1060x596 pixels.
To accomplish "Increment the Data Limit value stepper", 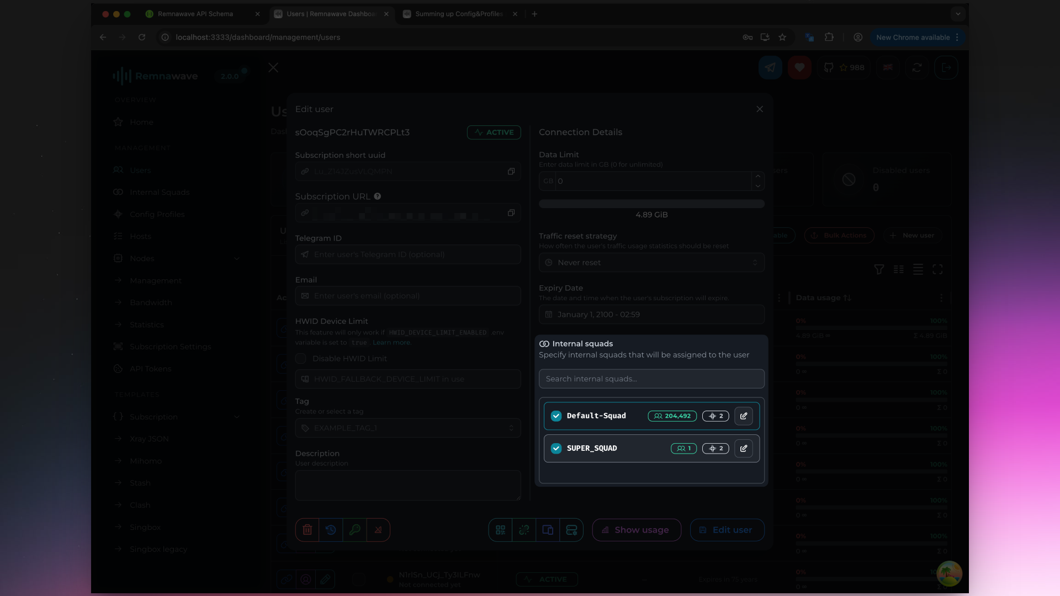I will pyautogui.click(x=757, y=177).
